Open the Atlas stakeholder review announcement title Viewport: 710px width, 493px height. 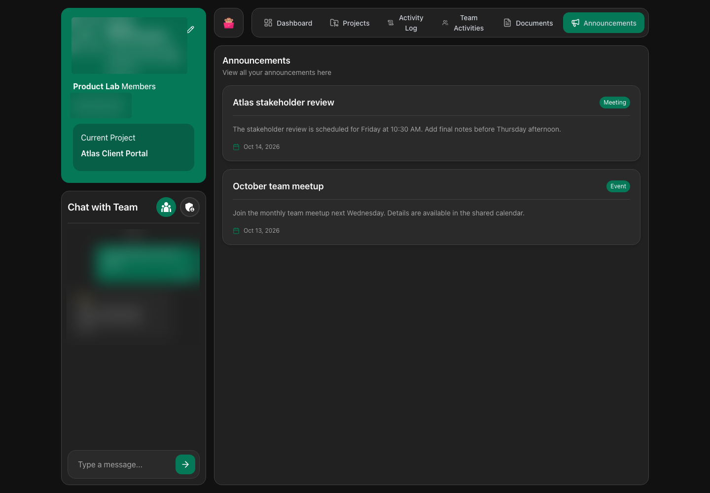284,103
